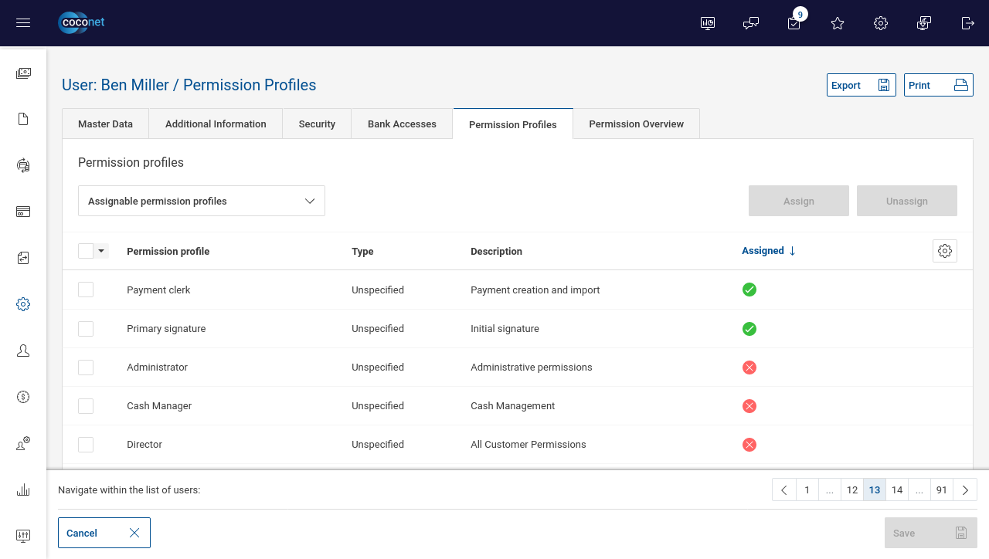Go to previous user with left chevron
The width and height of the screenshot is (989, 559).
[x=783, y=490]
